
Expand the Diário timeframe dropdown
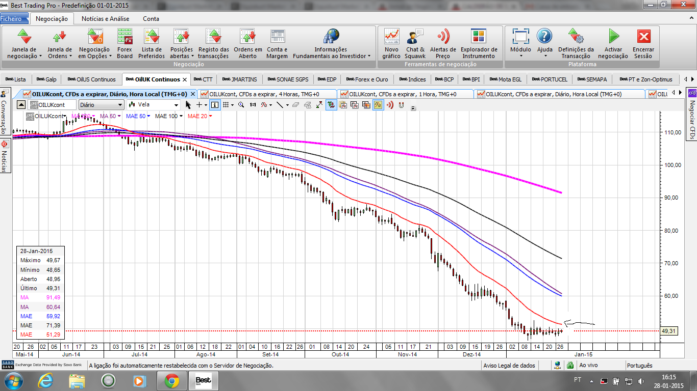120,105
